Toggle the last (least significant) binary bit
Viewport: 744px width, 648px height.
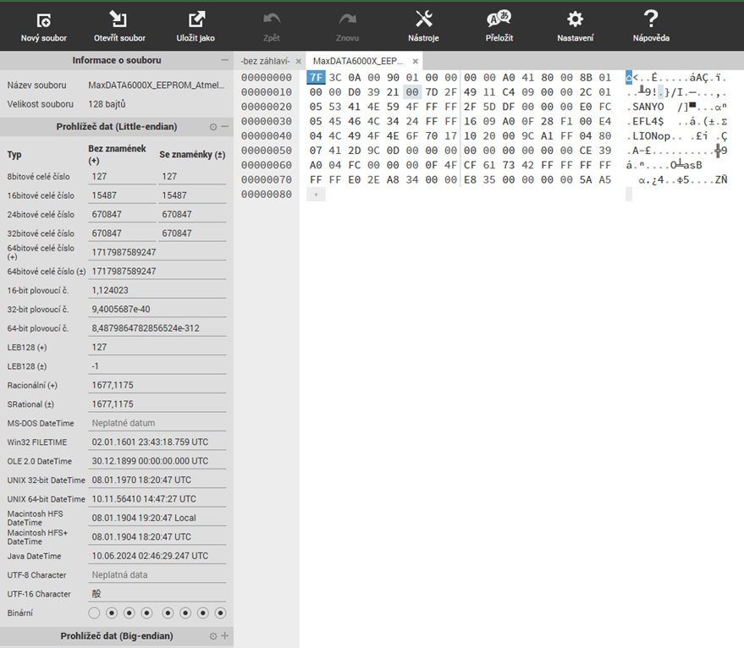(220, 613)
